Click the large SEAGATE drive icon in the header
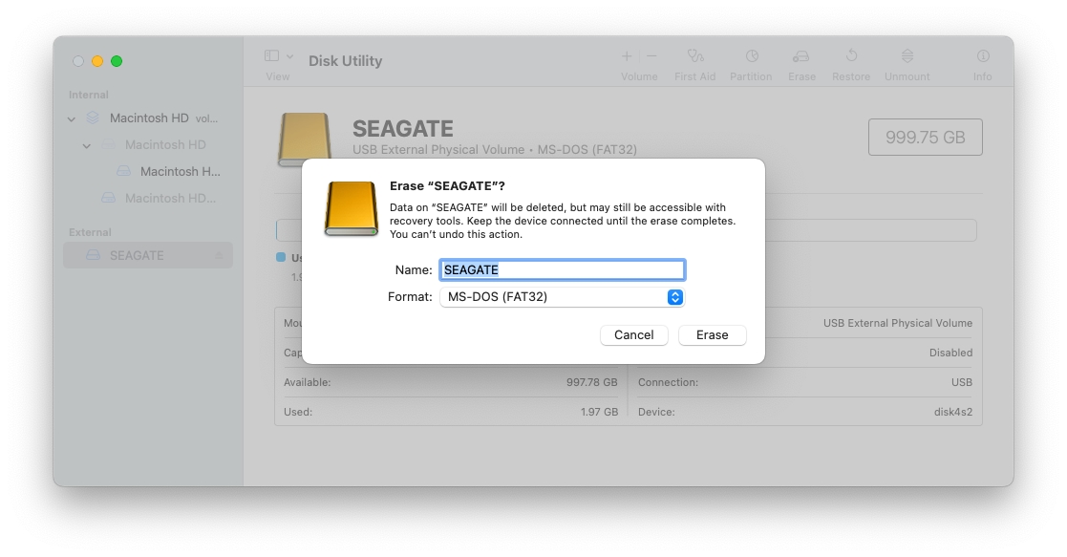 [304, 139]
